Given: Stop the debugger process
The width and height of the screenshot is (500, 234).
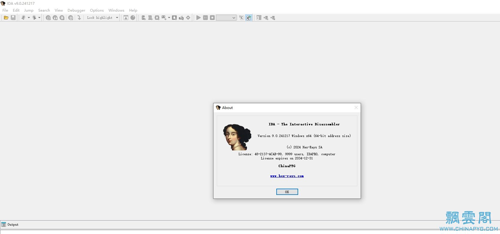Looking at the screenshot, I should pyautogui.click(x=212, y=18).
